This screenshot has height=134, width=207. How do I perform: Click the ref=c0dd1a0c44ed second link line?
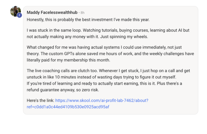click(68, 107)
